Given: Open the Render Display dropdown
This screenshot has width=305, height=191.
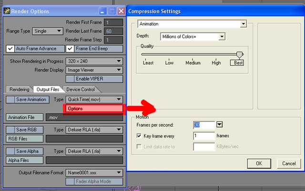Looking at the screenshot, I should tap(94, 70).
